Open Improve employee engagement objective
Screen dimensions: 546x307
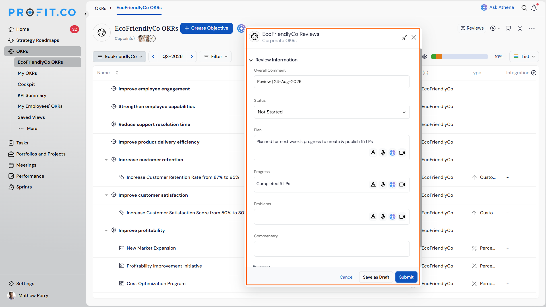click(x=154, y=89)
